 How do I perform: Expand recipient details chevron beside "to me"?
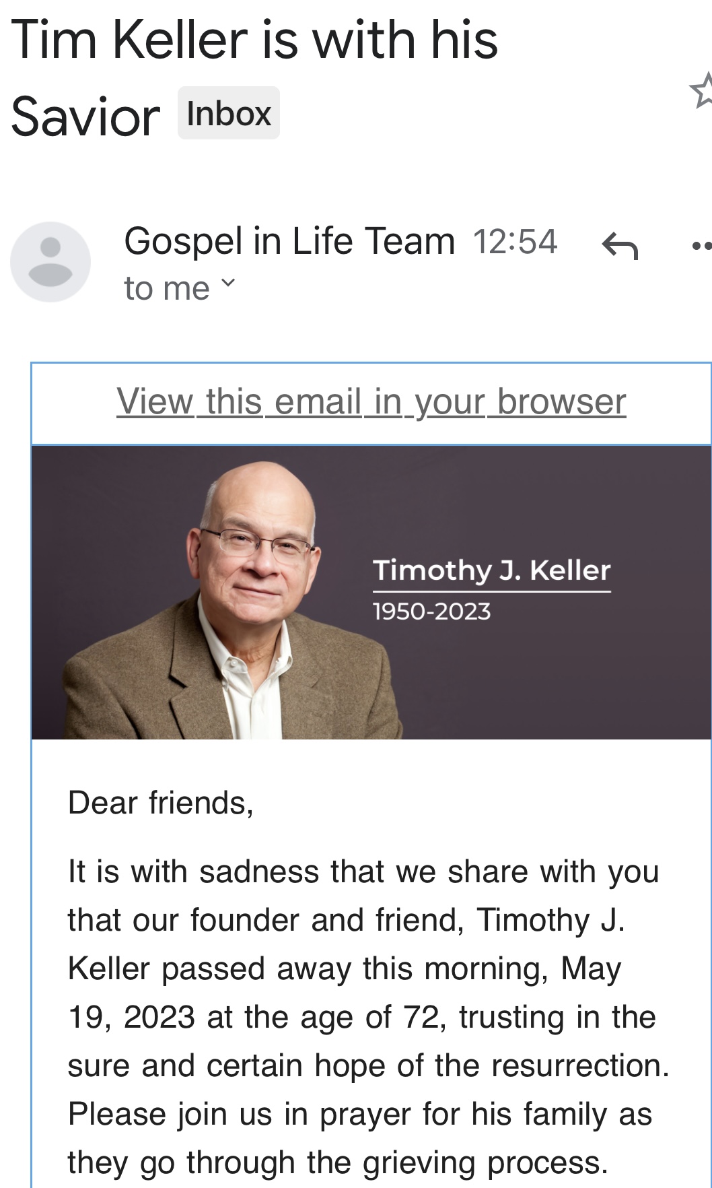point(229,284)
